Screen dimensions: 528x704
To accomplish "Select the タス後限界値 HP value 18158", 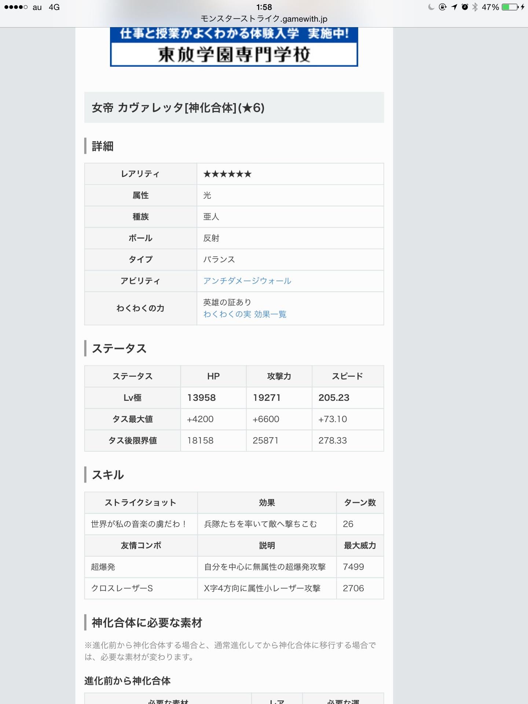I will [x=200, y=440].
